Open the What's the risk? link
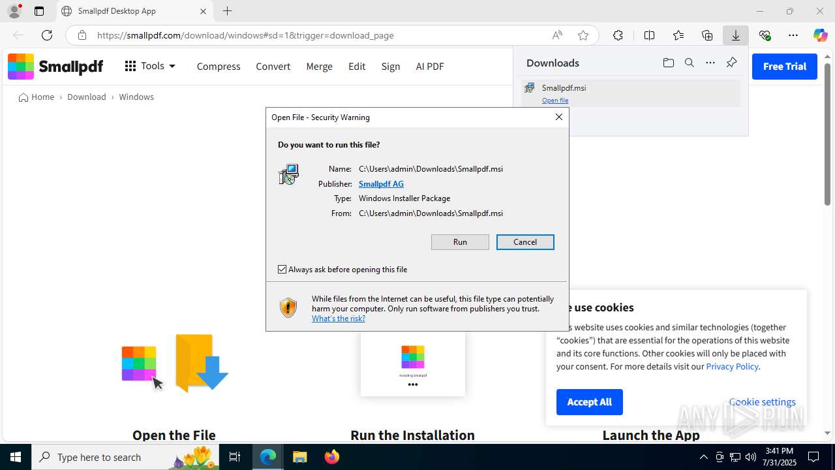This screenshot has width=835, height=470. tap(339, 319)
